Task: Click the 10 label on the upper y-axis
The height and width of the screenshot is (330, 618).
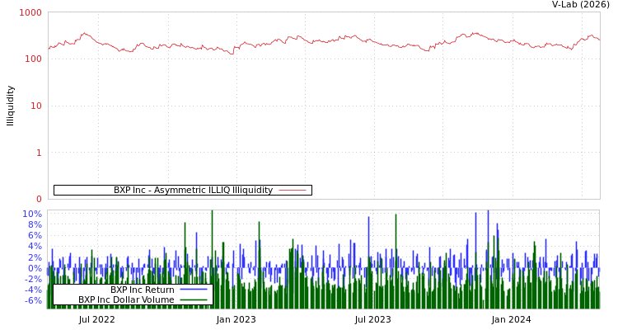Action: [35, 106]
